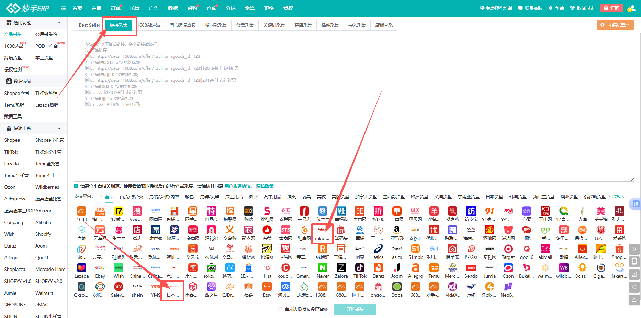The image size is (641, 318).
Task: Open the 采集设置 dropdown
Action: 615,25
